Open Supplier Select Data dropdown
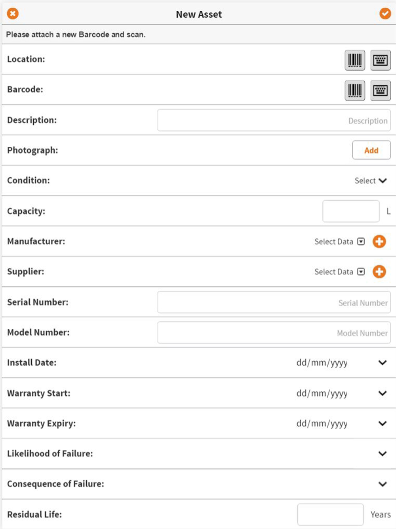This screenshot has height=529, width=396. pyautogui.click(x=339, y=272)
